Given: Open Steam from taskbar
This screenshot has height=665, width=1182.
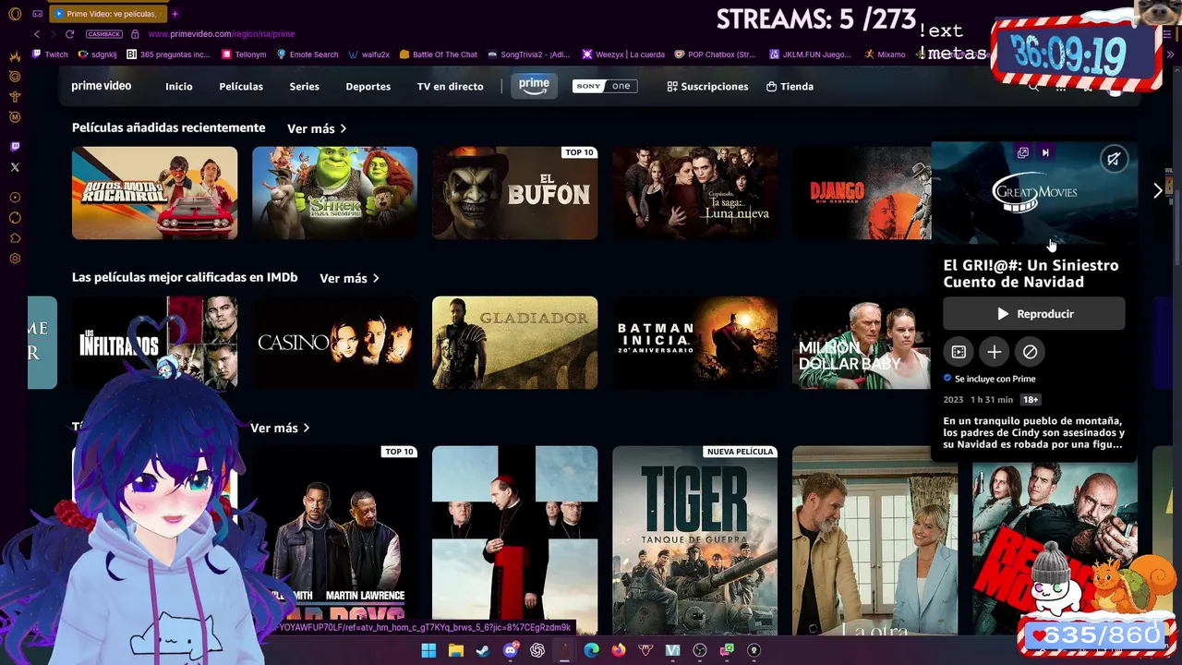Looking at the screenshot, I should pos(482,650).
